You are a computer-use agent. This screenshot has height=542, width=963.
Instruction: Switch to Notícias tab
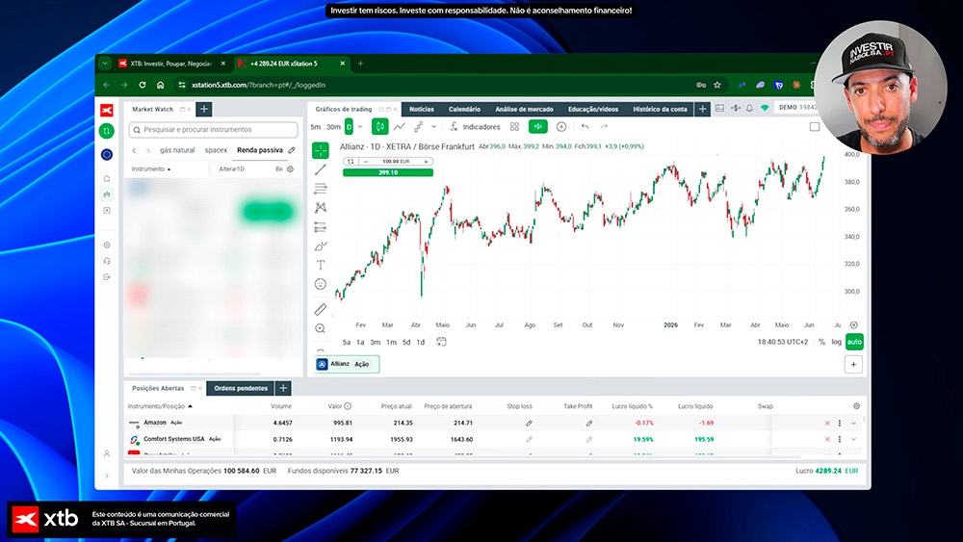pos(422,109)
